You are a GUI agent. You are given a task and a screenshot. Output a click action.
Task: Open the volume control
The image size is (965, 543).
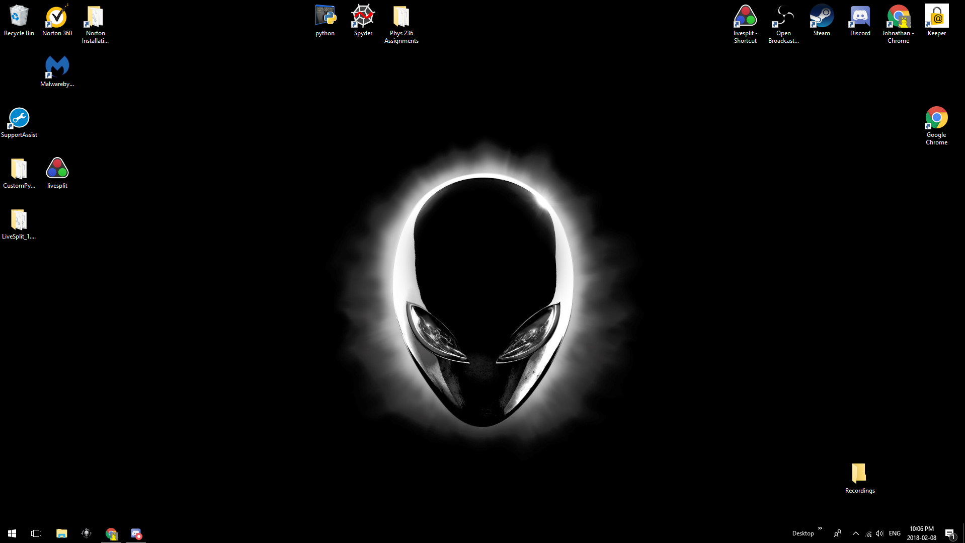pyautogui.click(x=879, y=533)
